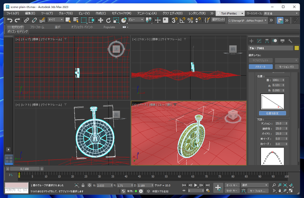The image size is (304, 198).
Task: Click the パラメータ button
Action: (261, 67)
